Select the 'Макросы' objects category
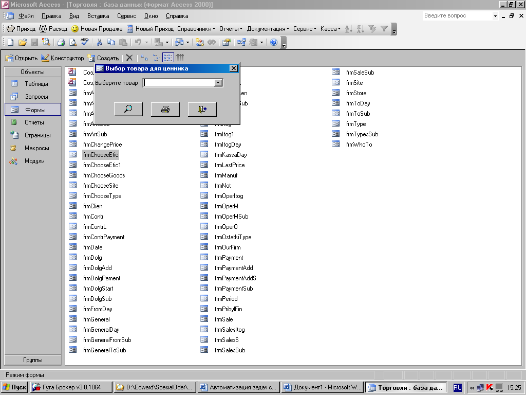This screenshot has width=526, height=395. [33, 148]
